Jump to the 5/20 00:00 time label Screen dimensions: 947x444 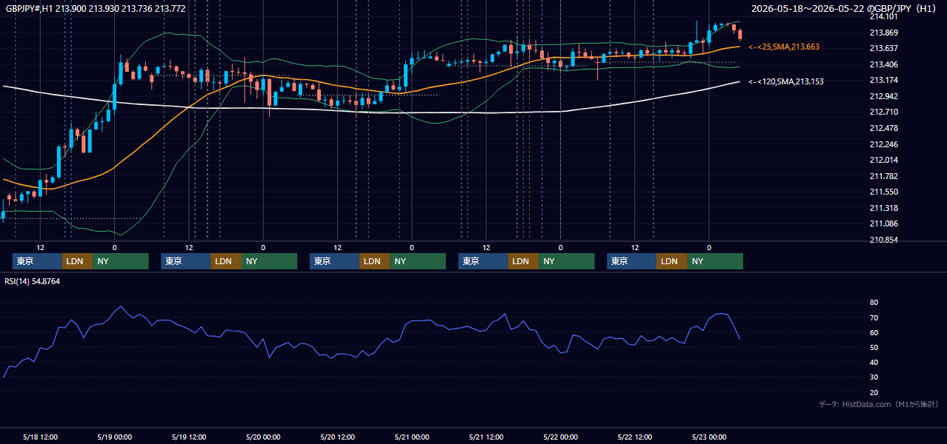[263, 437]
